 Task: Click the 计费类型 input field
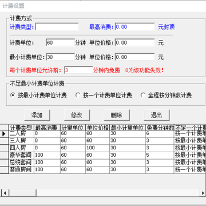click(x=57, y=27)
